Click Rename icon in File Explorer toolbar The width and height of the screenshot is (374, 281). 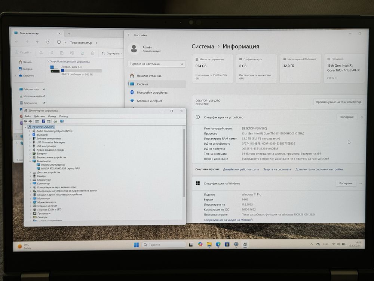[x=72, y=53]
